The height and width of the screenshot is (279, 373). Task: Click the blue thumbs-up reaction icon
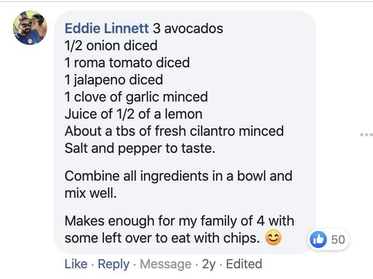(x=318, y=239)
